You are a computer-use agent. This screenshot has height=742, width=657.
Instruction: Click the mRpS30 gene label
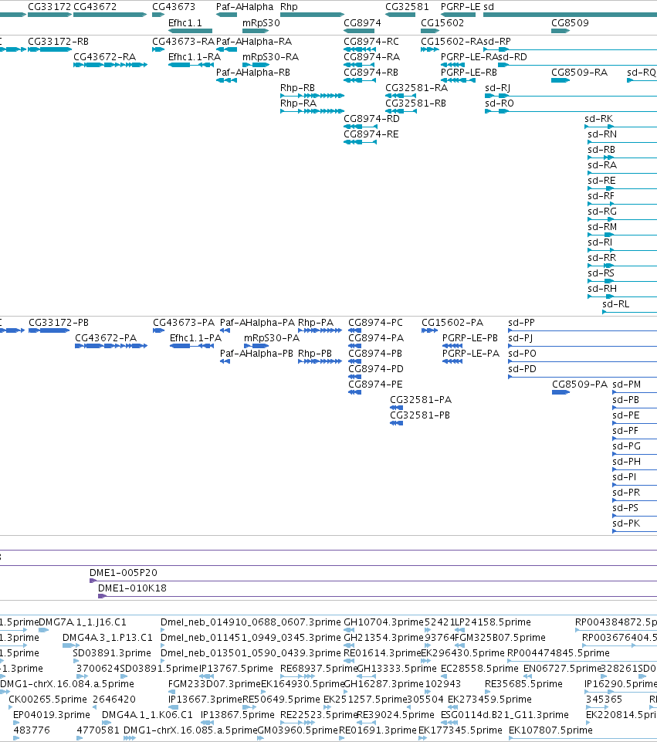coord(261,23)
